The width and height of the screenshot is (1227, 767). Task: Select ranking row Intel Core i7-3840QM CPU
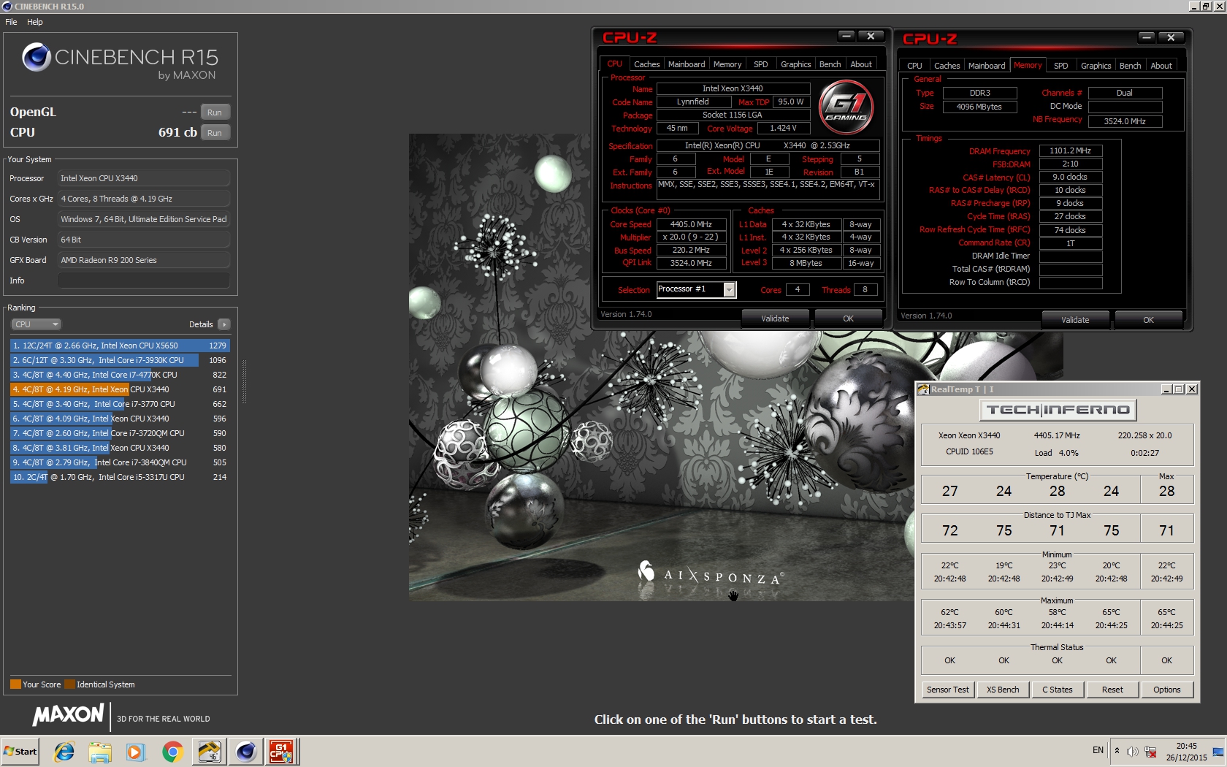point(120,462)
